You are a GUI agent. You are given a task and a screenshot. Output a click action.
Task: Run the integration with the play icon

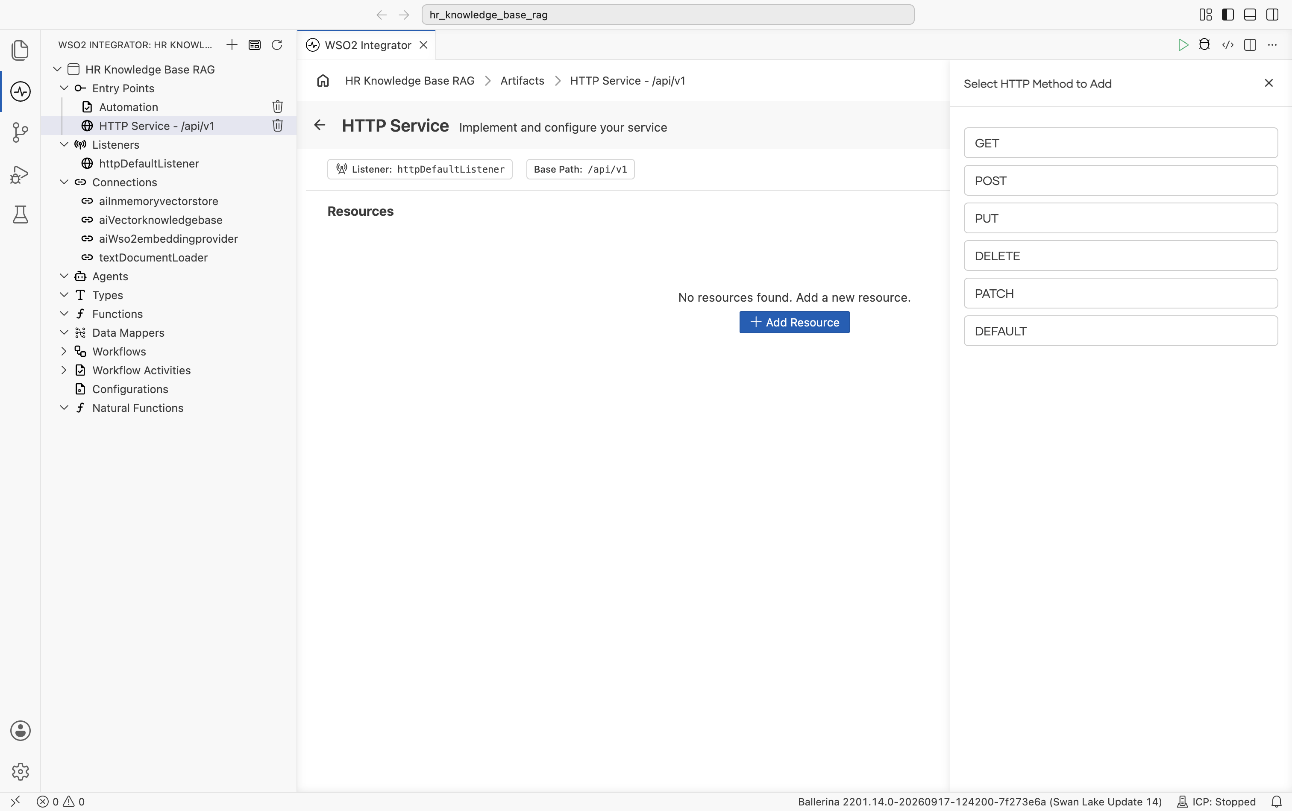[1183, 44]
